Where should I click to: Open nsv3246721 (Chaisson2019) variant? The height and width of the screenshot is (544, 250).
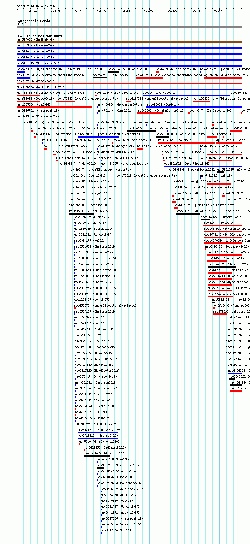point(38,110)
